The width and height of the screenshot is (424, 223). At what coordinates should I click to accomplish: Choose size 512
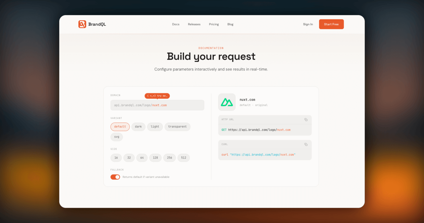[184, 158]
